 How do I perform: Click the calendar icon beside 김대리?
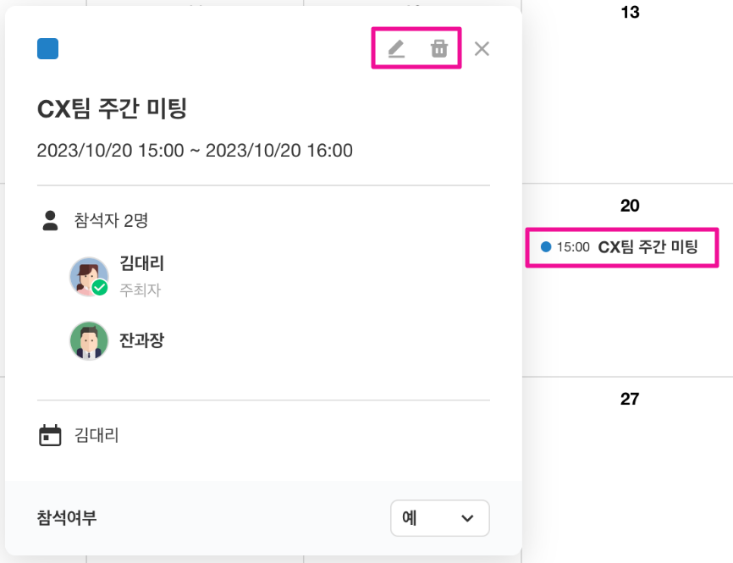pyautogui.click(x=51, y=436)
